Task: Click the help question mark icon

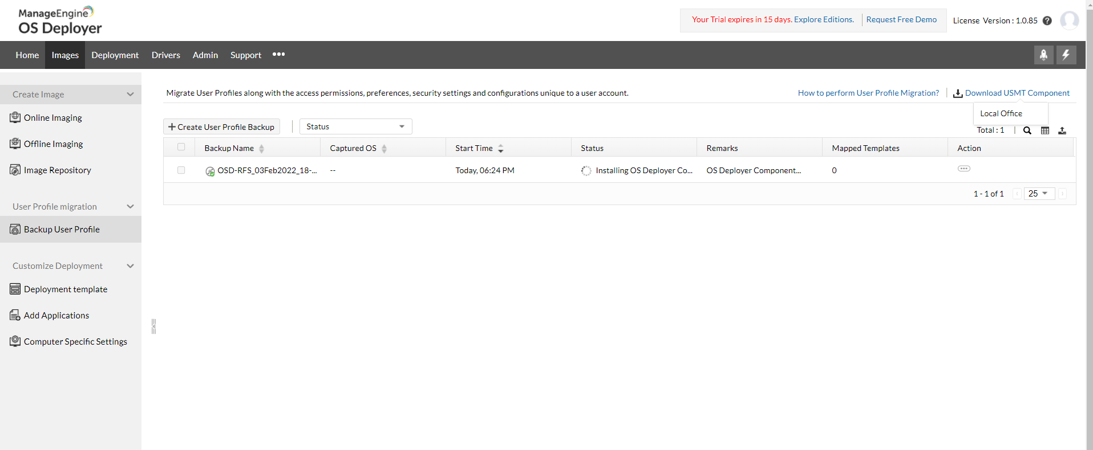Action: 1047,21
